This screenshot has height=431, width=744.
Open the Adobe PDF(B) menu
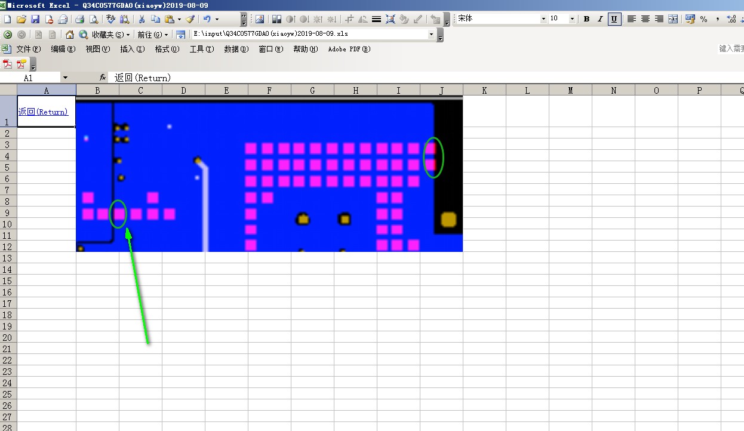click(x=349, y=49)
